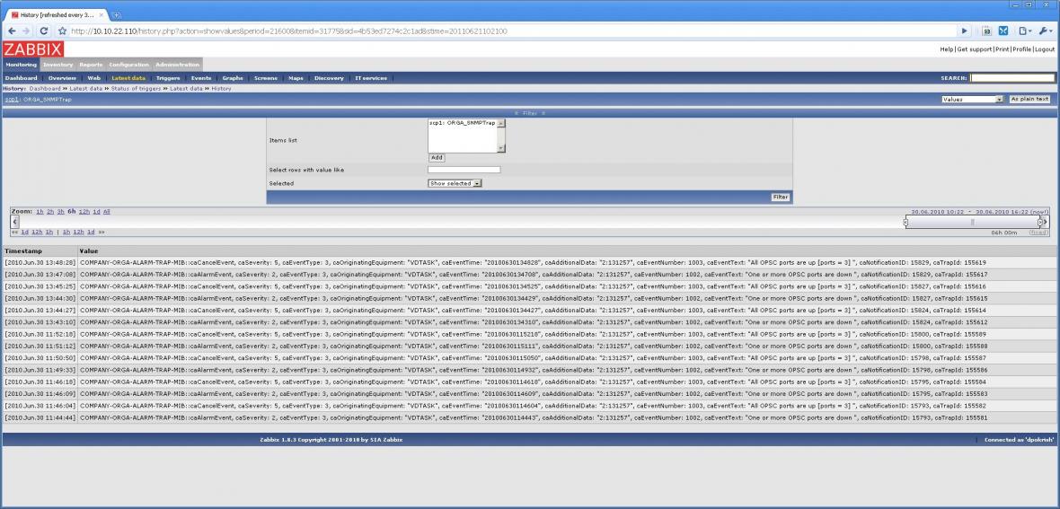Bookmark the page with the star icon

[x=62, y=31]
